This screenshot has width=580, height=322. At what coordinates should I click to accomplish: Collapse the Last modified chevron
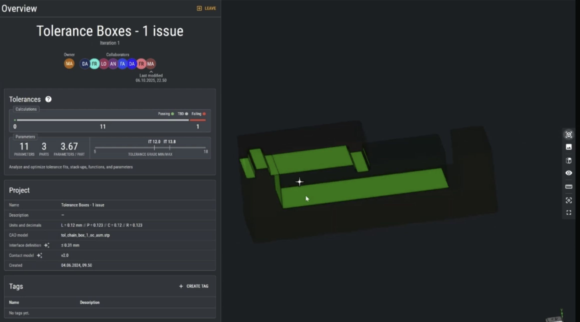click(x=151, y=71)
